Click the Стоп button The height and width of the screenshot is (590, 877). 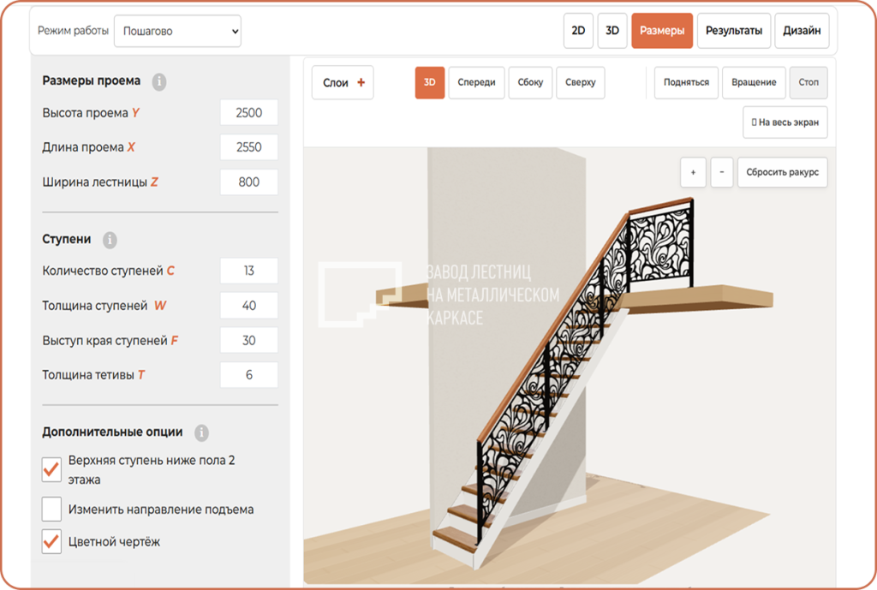[808, 83]
